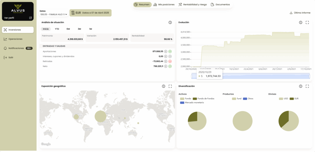Click fullscreen icon on Diversificación panel
This screenshot has height=152, width=315.
(x=307, y=86)
